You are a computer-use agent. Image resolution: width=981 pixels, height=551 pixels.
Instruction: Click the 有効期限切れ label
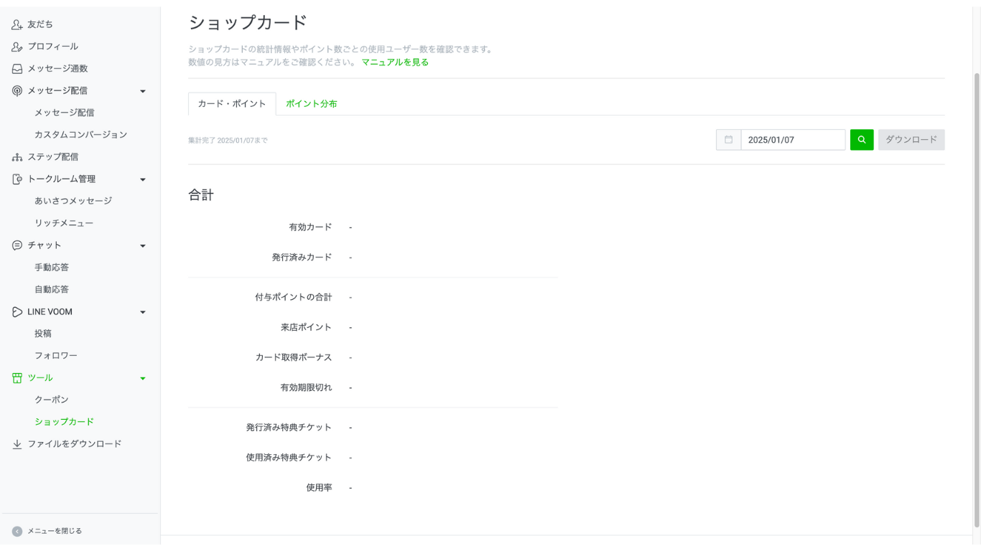[306, 387]
